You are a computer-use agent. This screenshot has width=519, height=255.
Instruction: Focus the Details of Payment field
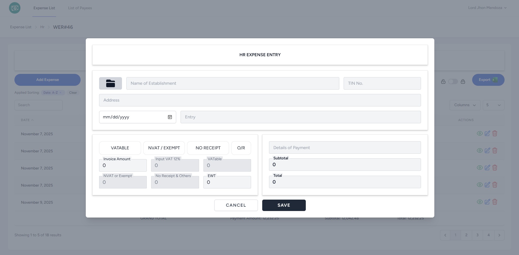point(345,147)
